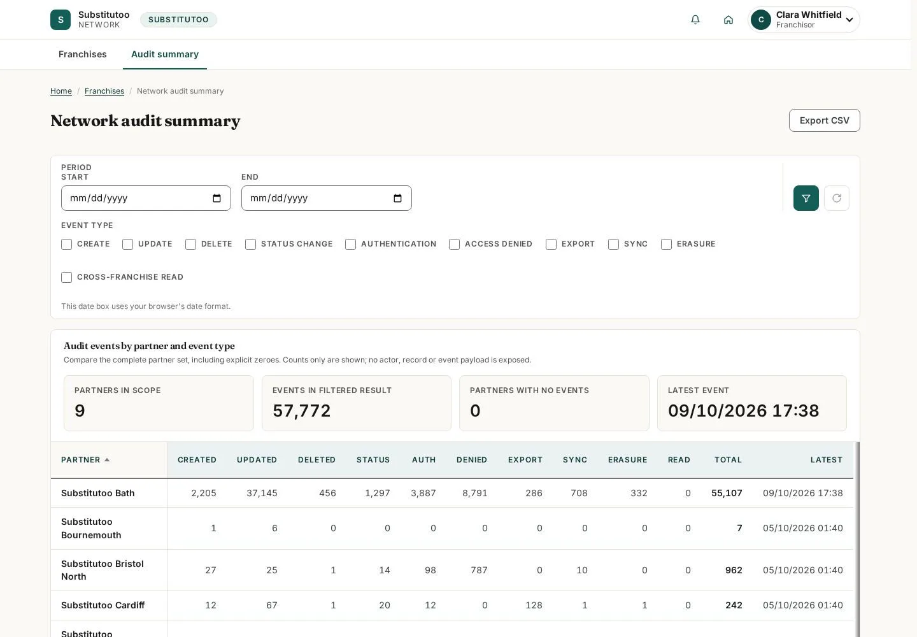
Task: Click Clara Whitfield's avatar circle
Action: point(761,20)
